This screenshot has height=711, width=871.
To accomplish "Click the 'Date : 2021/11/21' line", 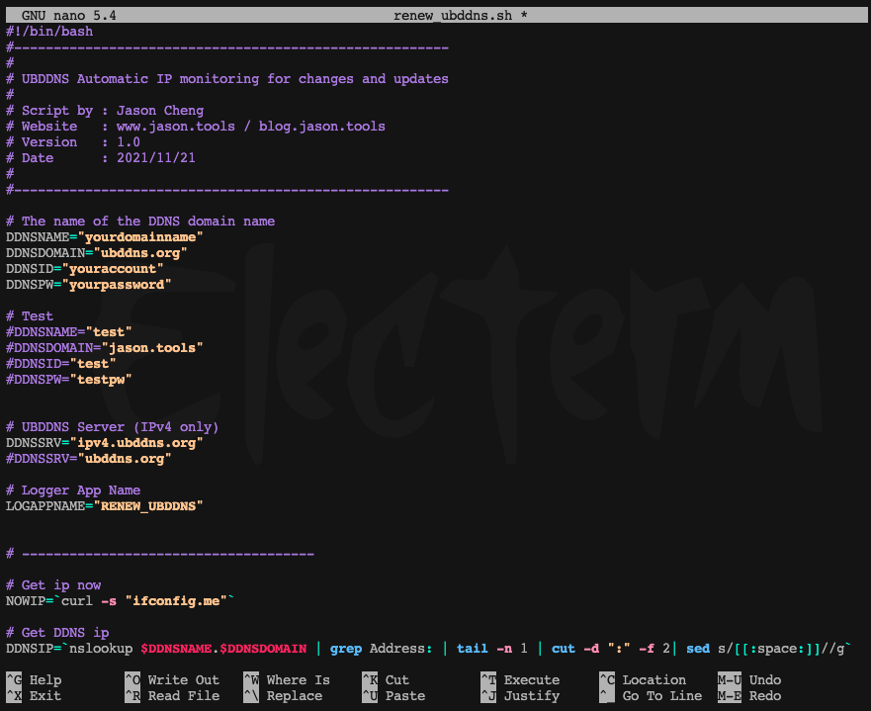I will tap(101, 158).
